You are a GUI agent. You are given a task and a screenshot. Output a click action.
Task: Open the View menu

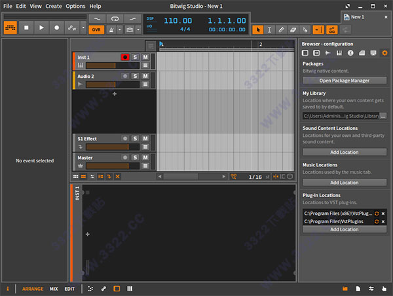click(x=35, y=6)
